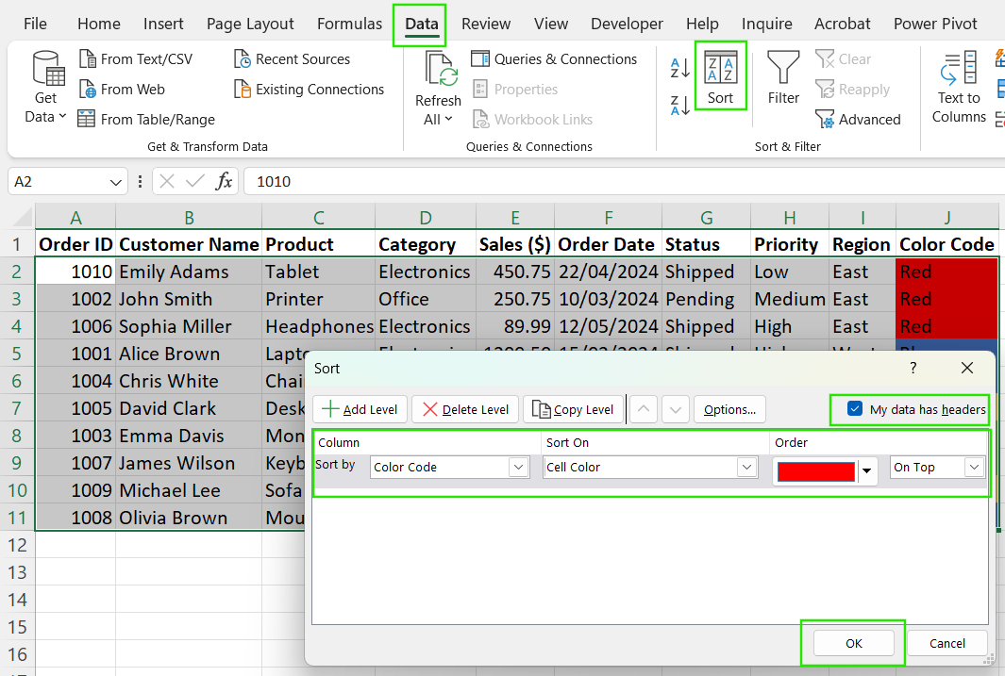
Task: Select column header E
Action: pos(515,218)
